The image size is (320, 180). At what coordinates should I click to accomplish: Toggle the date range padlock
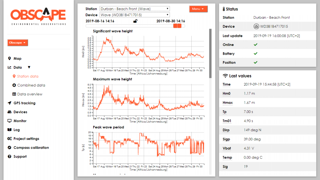pyautogui.click(x=135, y=21)
